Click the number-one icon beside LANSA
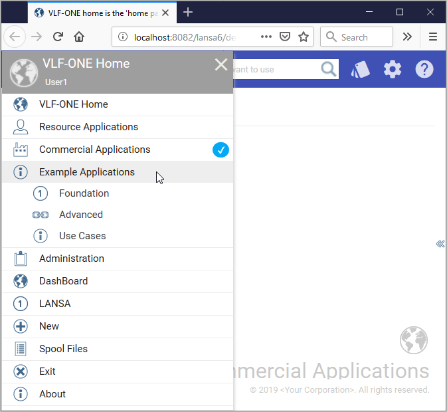This screenshot has width=447, height=412. click(x=21, y=304)
